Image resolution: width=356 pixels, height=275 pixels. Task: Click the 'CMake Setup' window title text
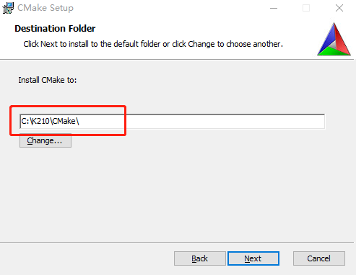tap(45, 8)
